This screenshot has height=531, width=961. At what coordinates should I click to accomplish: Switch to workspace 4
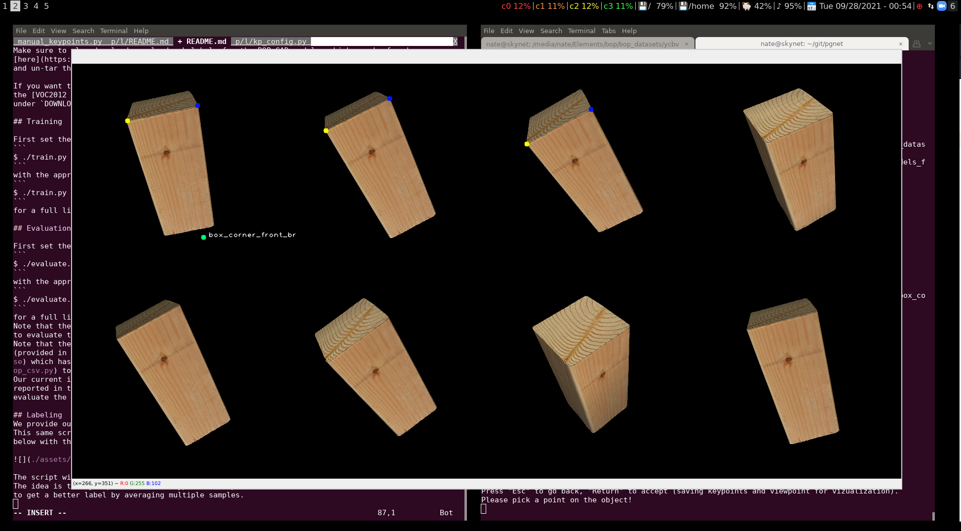[x=36, y=6]
